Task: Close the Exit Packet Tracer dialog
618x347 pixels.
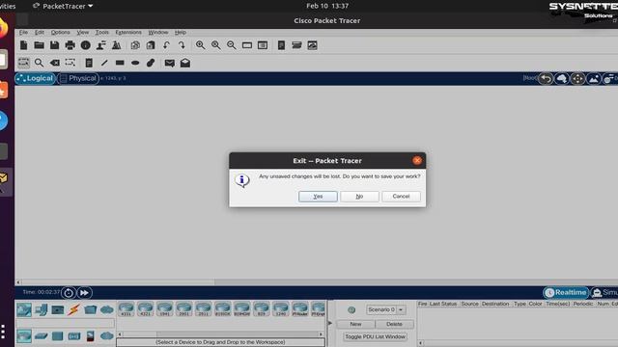Action: (x=417, y=161)
